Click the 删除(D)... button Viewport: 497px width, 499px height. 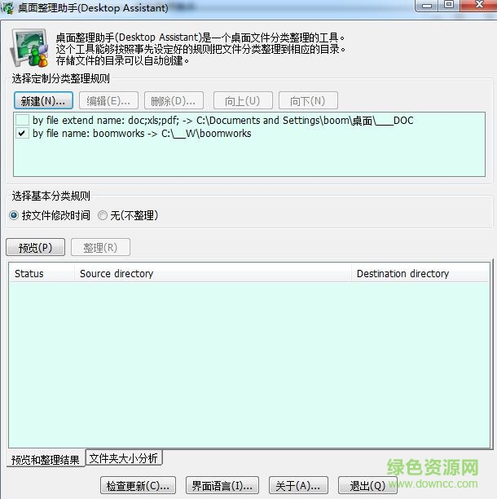pos(174,101)
